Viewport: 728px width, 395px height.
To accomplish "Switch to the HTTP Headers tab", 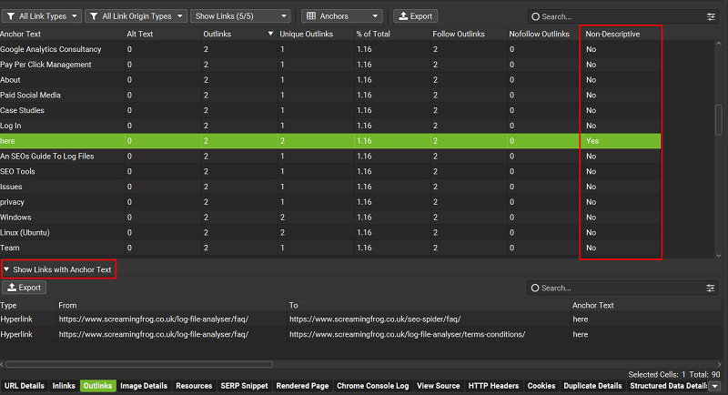I will coord(493,386).
